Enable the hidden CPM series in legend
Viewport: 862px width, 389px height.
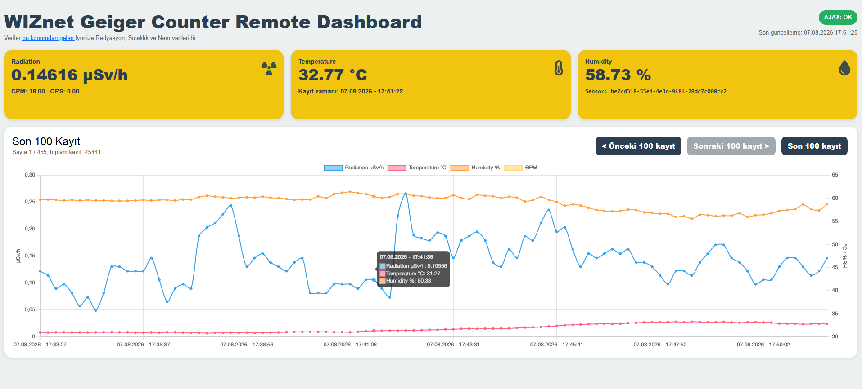point(521,168)
